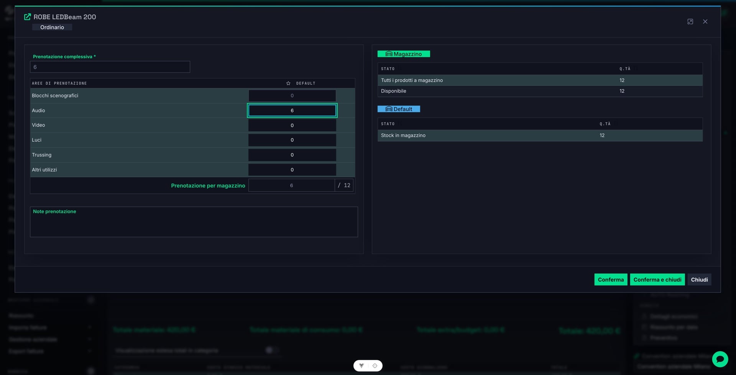This screenshot has height=375, width=736.
Task: Click the 'Altri utilizzi' area label
Action: point(44,170)
